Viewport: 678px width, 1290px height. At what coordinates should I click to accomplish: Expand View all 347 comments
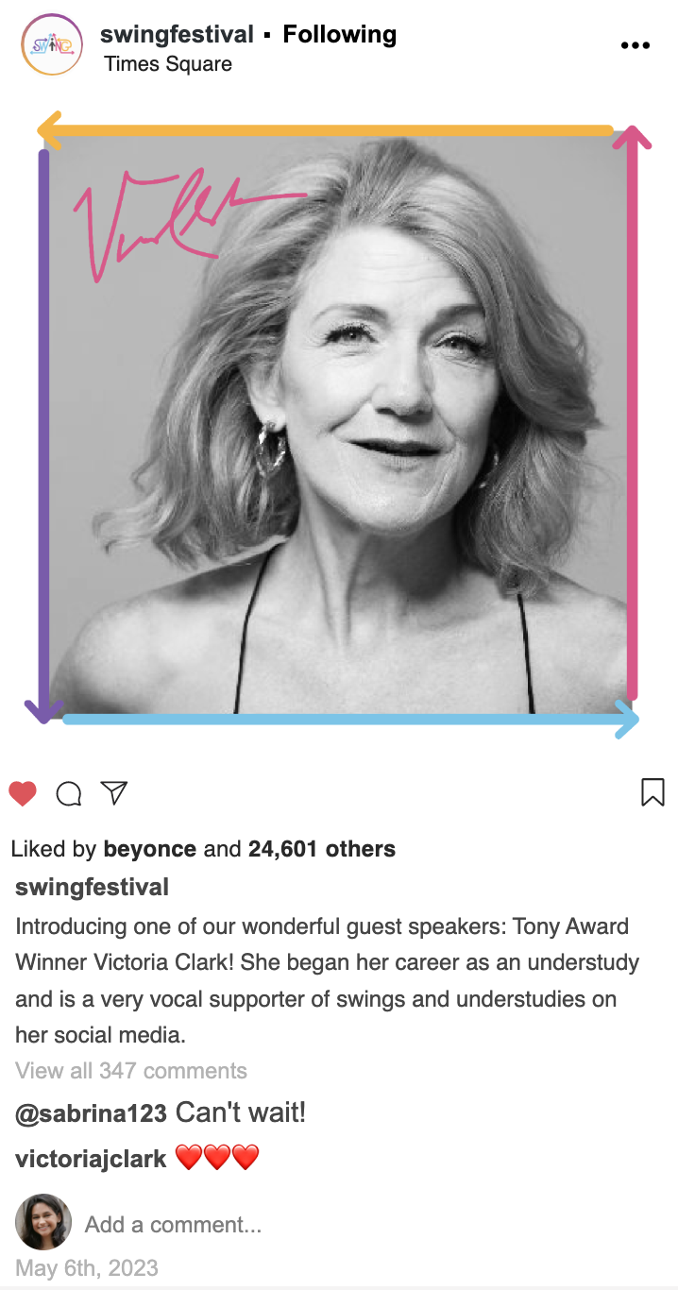[131, 1071]
